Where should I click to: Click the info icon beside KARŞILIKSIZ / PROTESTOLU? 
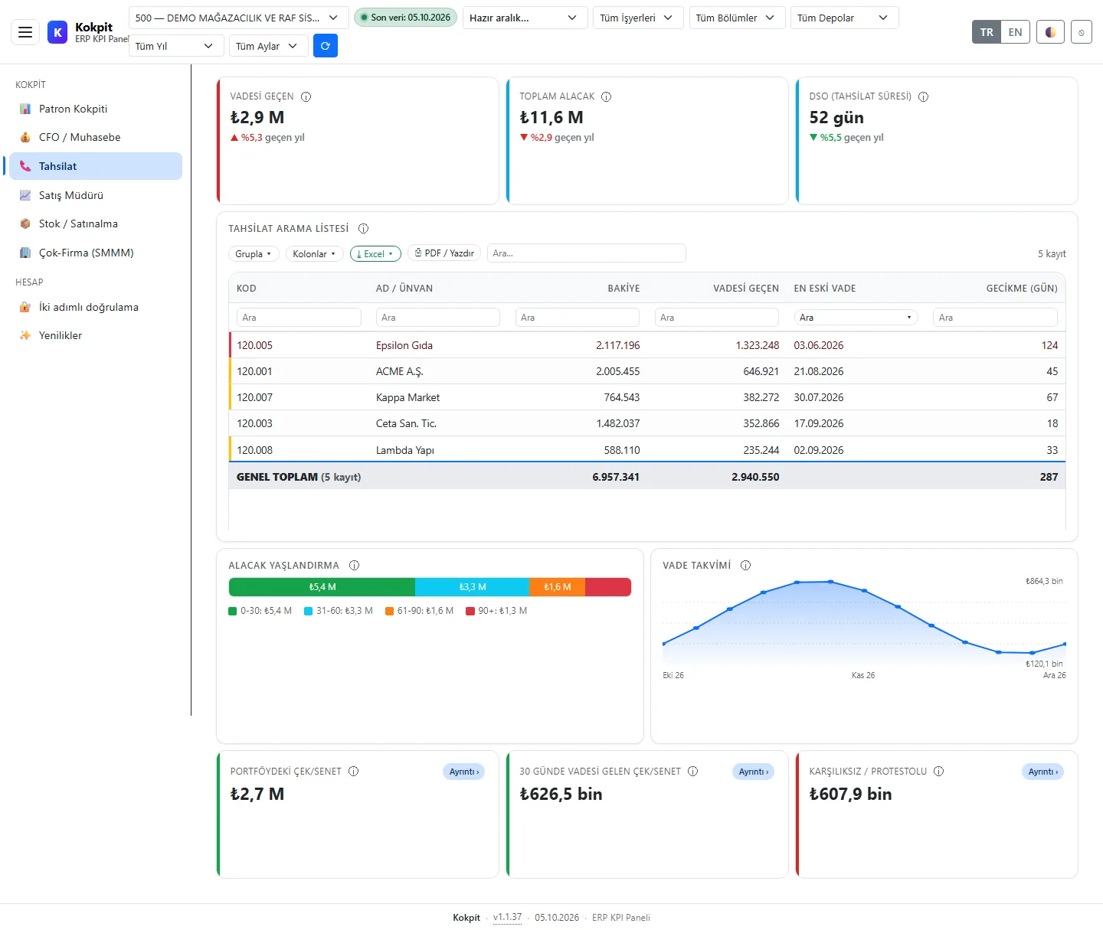pyautogui.click(x=939, y=771)
